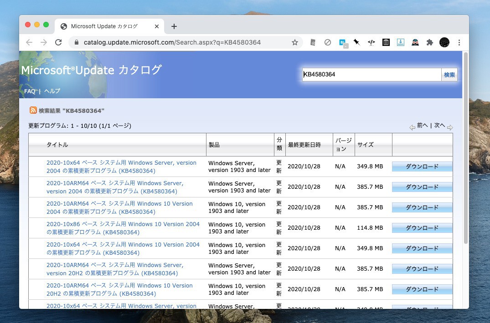The image size is (490, 323).
Task: Download the 2020-10 x86 Windows 10 2004 update
Action: pos(422,228)
